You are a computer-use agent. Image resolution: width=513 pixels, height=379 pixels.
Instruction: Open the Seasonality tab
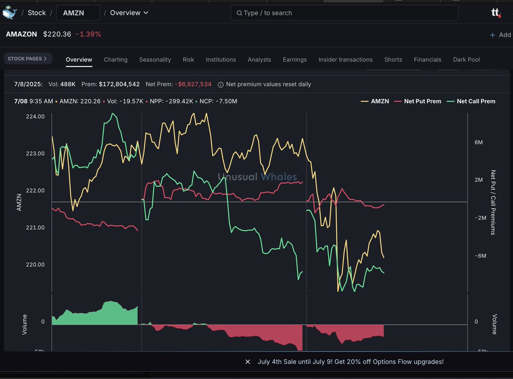click(155, 60)
